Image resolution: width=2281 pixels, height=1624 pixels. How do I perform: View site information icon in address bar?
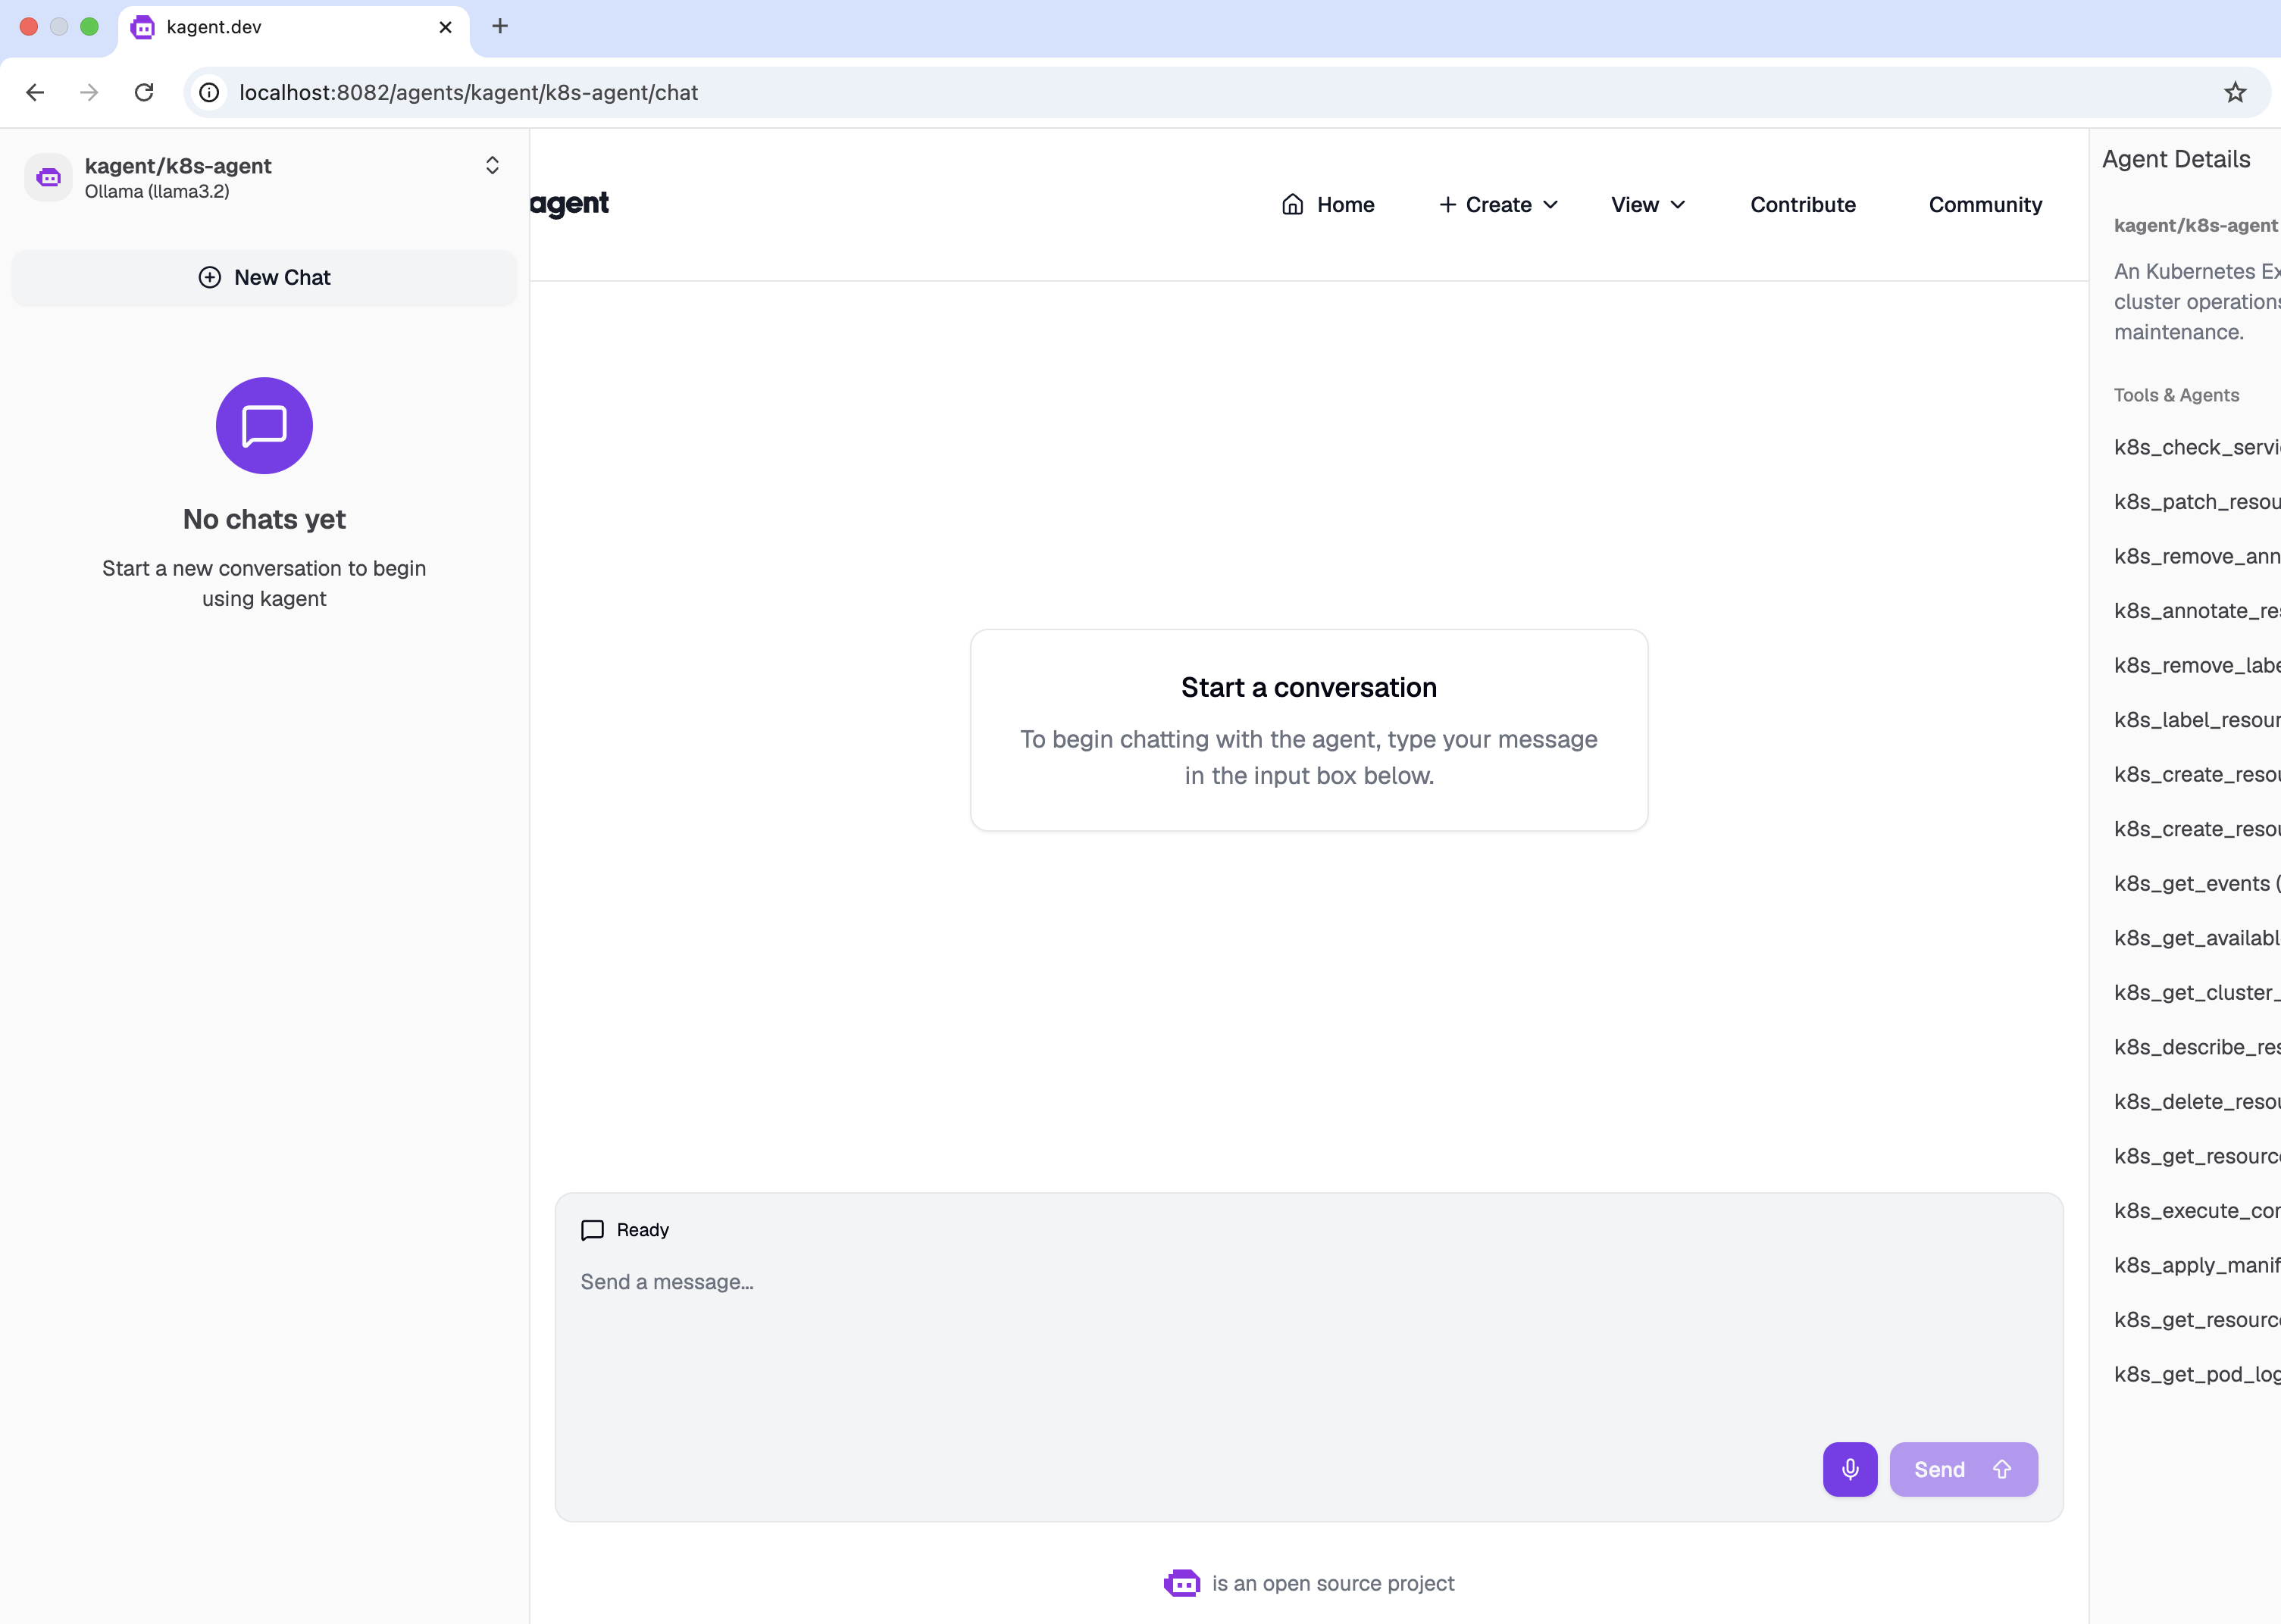(209, 92)
